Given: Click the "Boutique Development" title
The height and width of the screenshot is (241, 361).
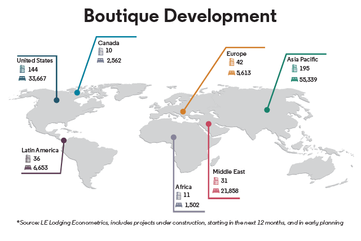Looking at the screenshot, I should [180, 17].
